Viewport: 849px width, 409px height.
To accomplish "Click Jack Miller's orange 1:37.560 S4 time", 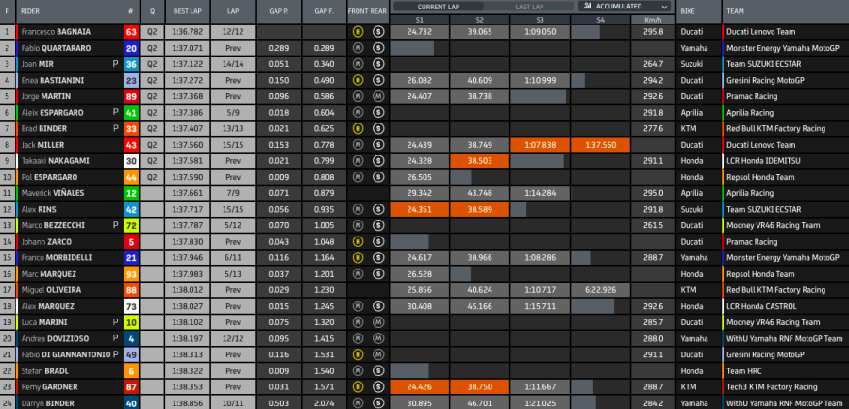I will coord(599,144).
